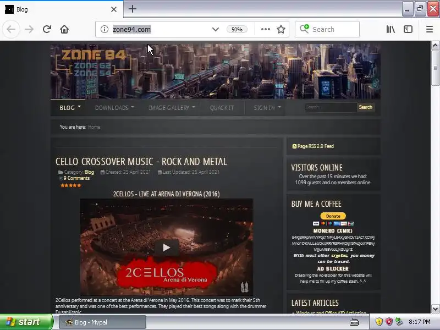
Task: Click the Monero XMR address text
Action: 333,243
